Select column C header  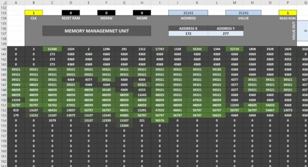pos(53,3)
